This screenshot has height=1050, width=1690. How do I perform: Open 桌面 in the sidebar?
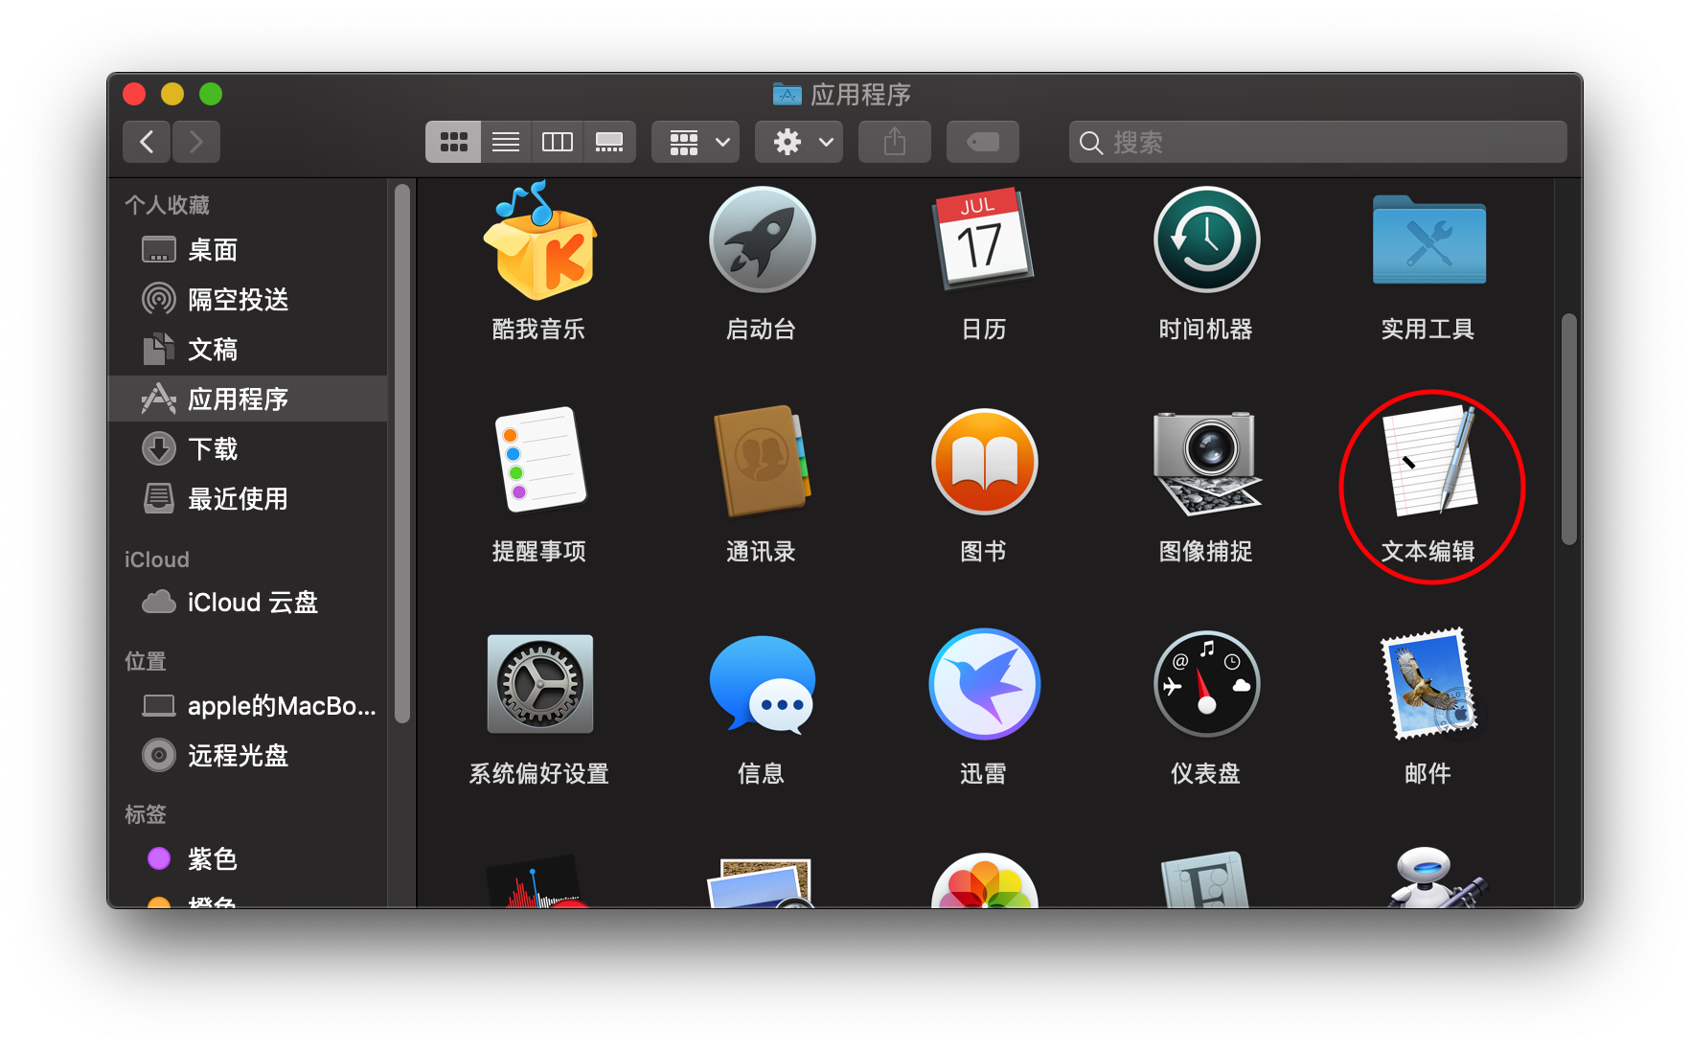tap(249, 250)
